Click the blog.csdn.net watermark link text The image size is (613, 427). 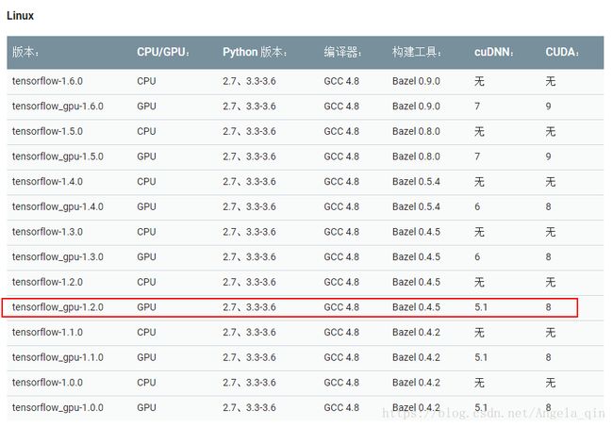click(x=493, y=413)
